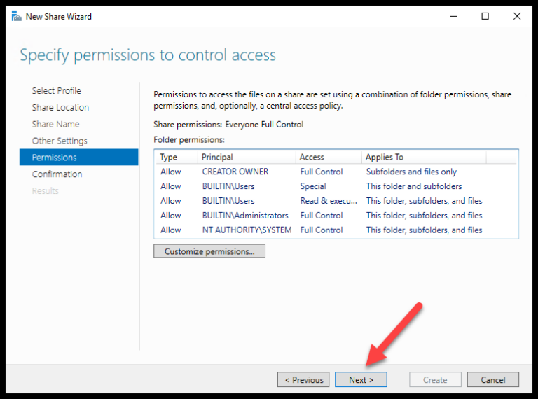Open the Share Location step
The width and height of the screenshot is (538, 399).
[60, 107]
